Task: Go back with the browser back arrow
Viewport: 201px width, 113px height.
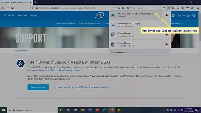Action: [3, 8]
